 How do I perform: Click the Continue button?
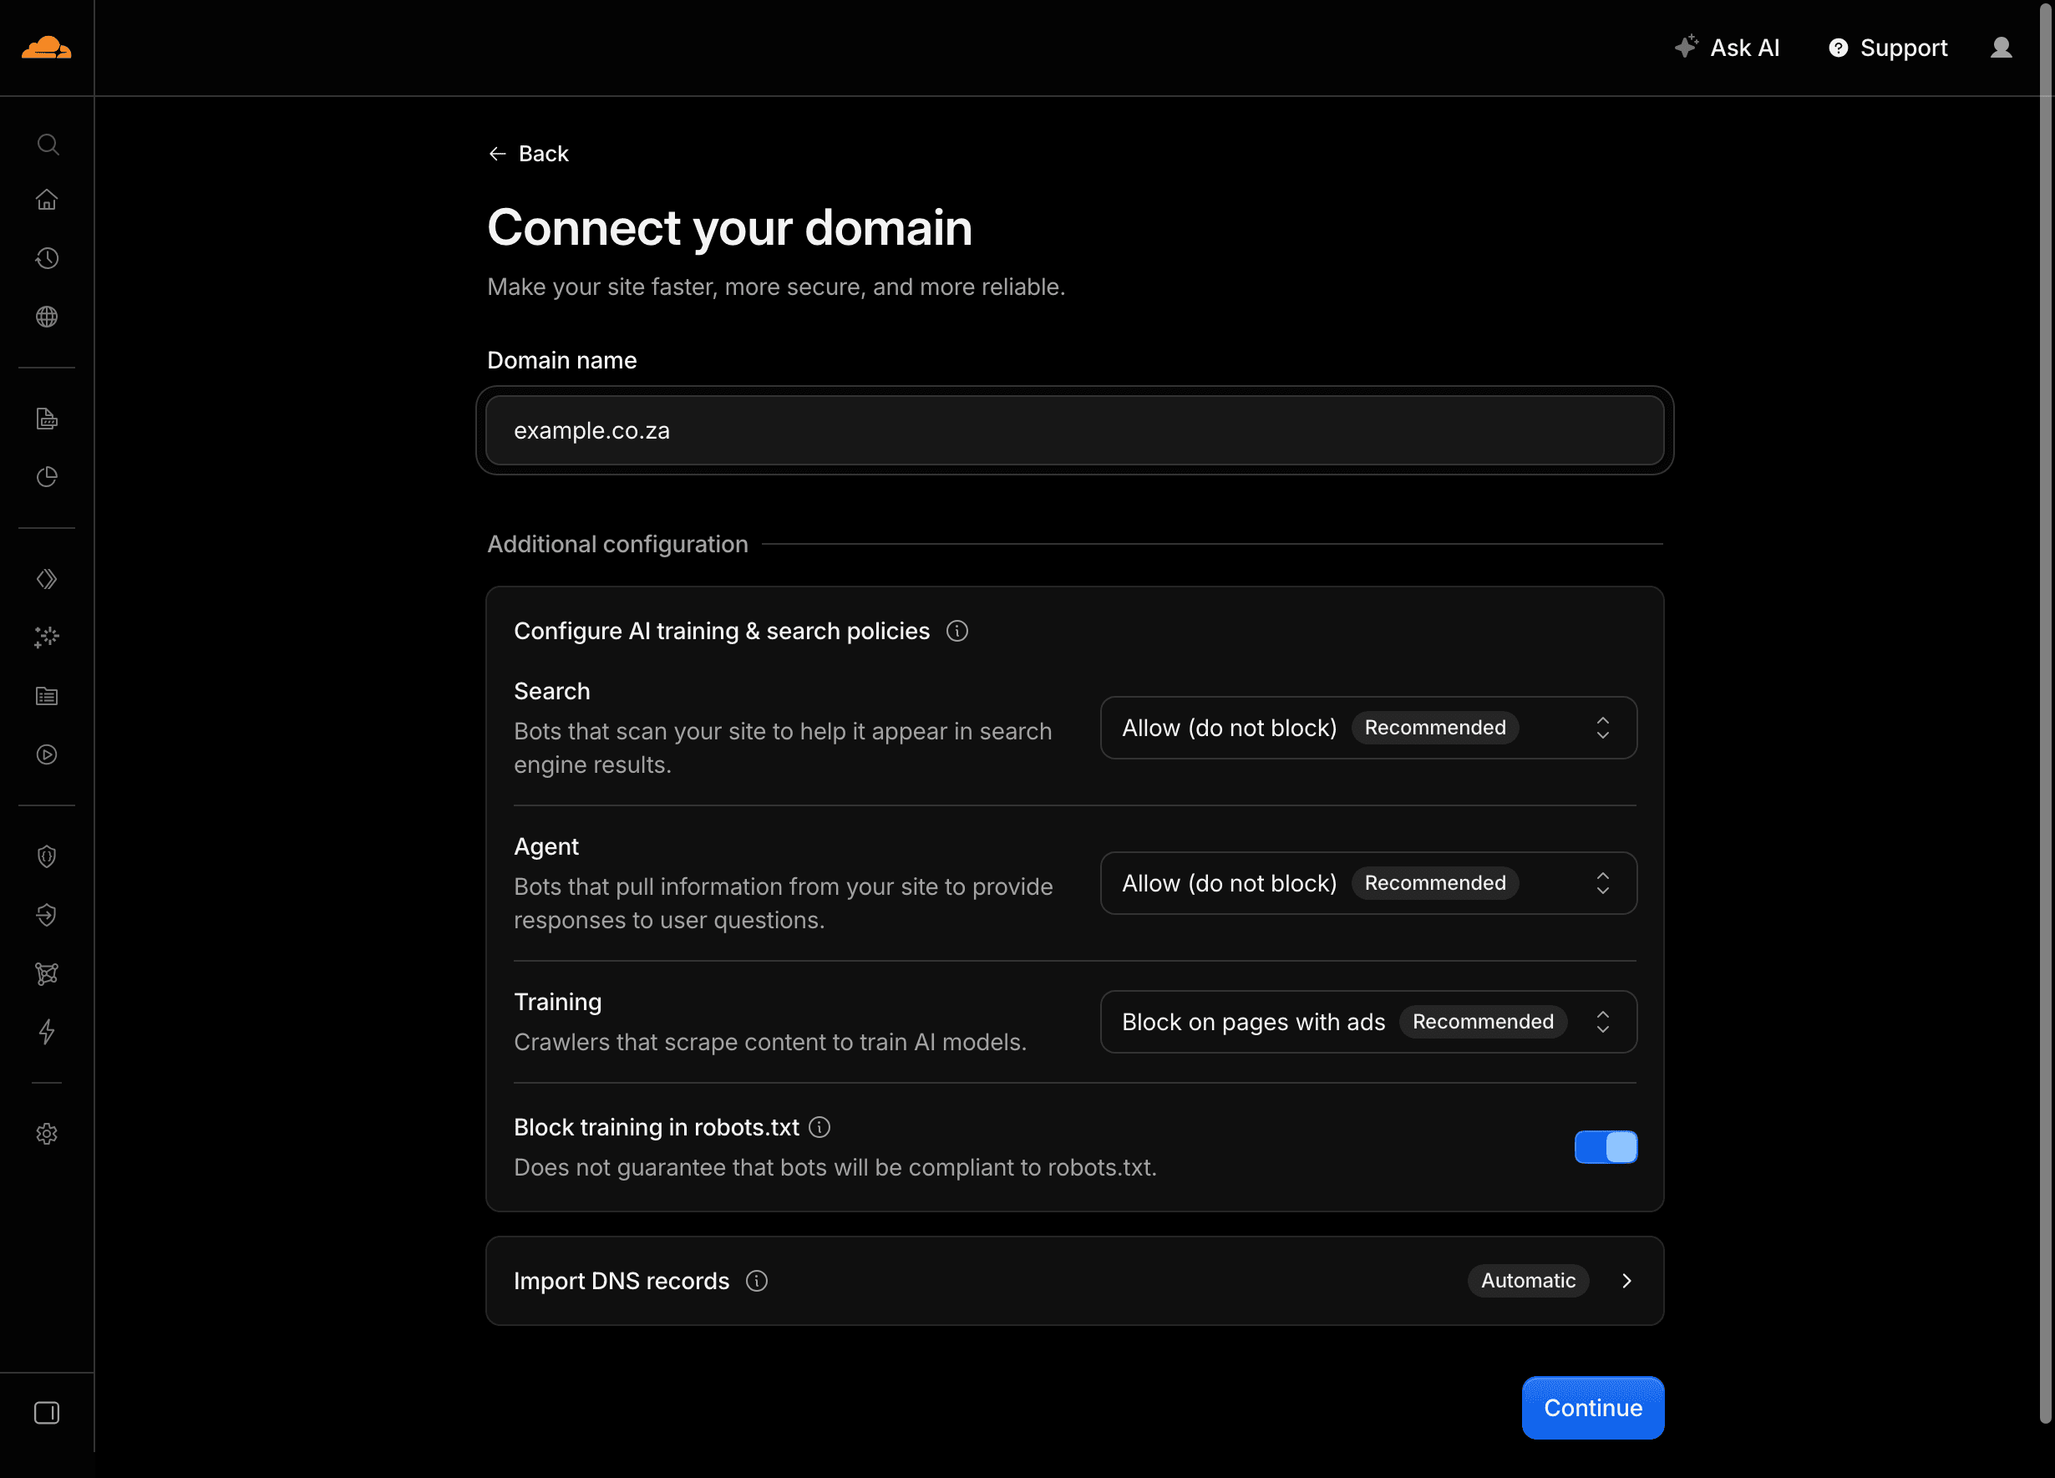pyautogui.click(x=1592, y=1407)
